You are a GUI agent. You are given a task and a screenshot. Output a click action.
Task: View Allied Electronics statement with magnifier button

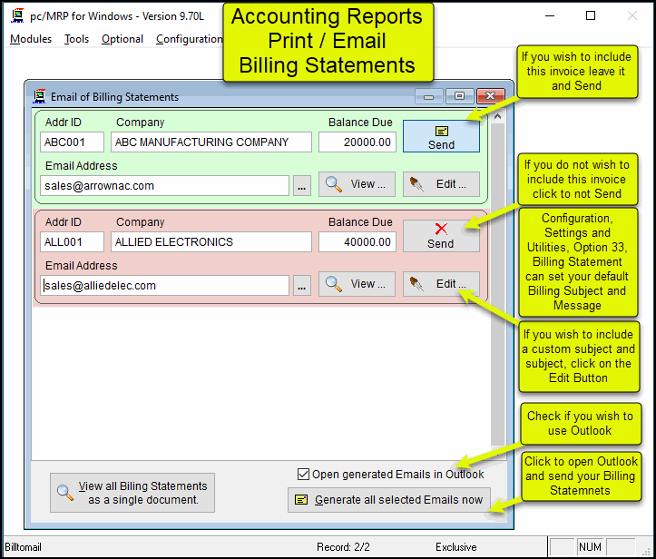click(357, 284)
